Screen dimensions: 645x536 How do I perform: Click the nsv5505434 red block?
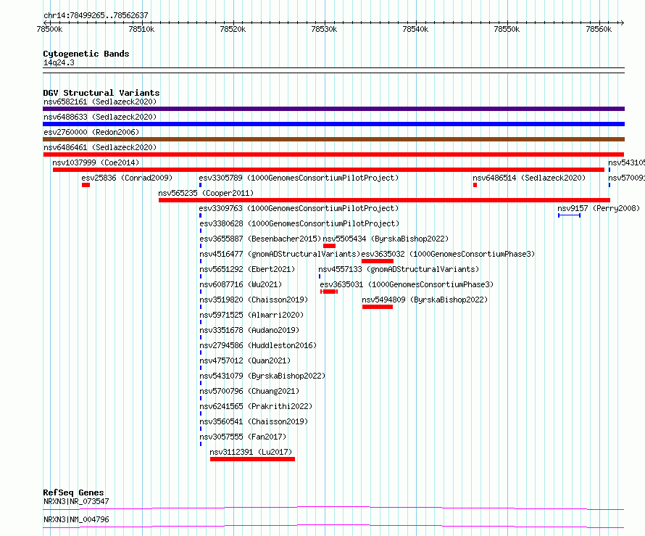[x=329, y=246]
